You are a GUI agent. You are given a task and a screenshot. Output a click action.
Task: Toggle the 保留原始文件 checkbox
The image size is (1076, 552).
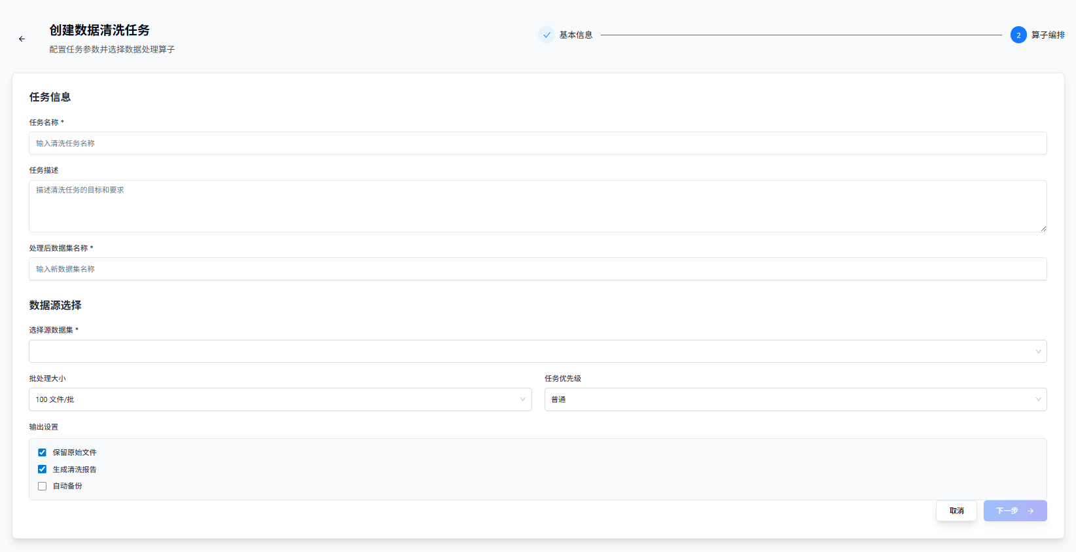[43, 452]
